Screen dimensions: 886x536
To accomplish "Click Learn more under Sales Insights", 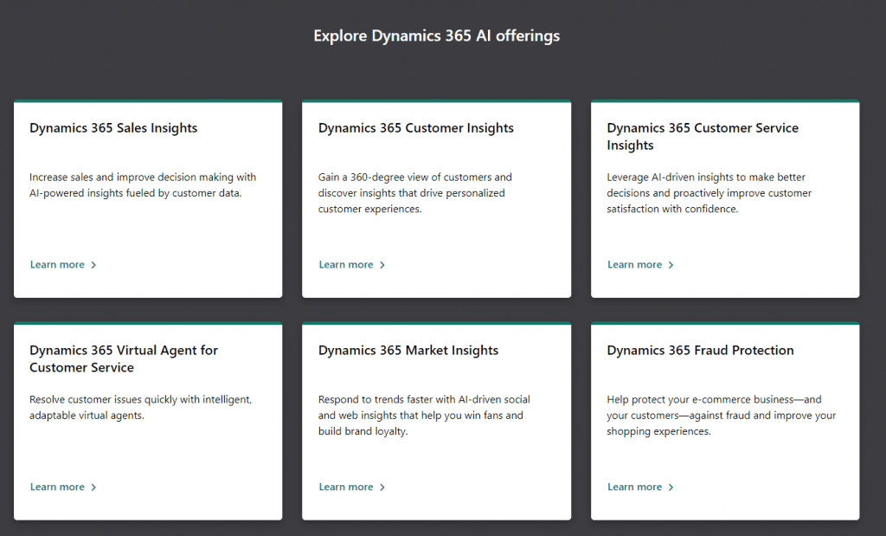I will coord(57,265).
